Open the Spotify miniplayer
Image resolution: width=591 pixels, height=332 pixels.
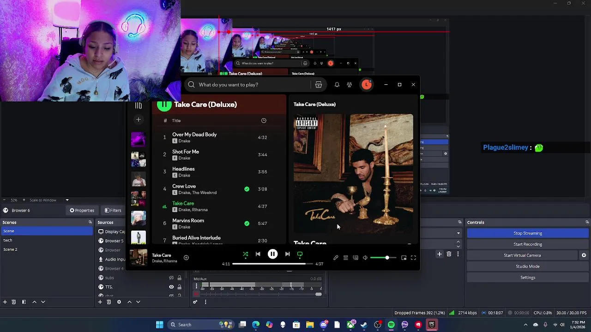(404, 258)
